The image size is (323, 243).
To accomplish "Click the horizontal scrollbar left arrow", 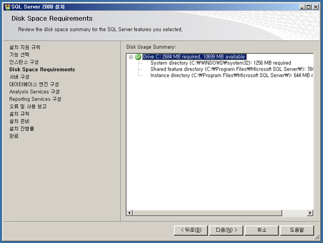I will point(129,213).
